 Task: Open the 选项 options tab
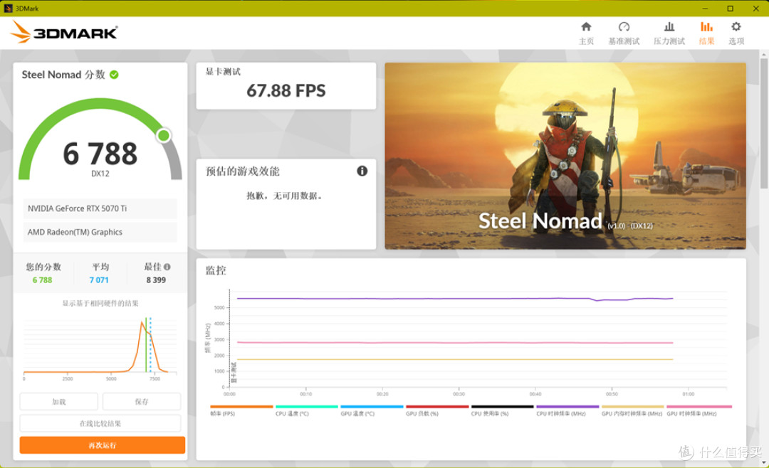pyautogui.click(x=736, y=33)
